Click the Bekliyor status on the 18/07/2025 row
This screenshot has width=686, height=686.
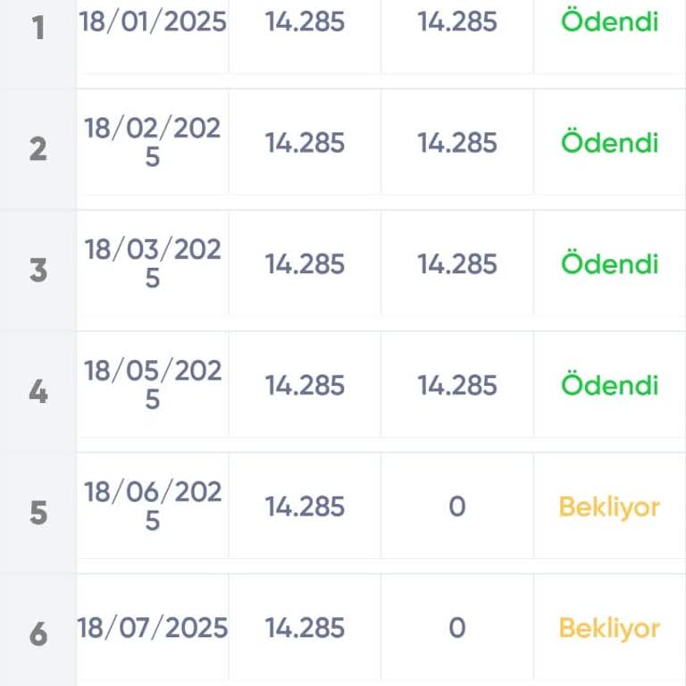(609, 628)
